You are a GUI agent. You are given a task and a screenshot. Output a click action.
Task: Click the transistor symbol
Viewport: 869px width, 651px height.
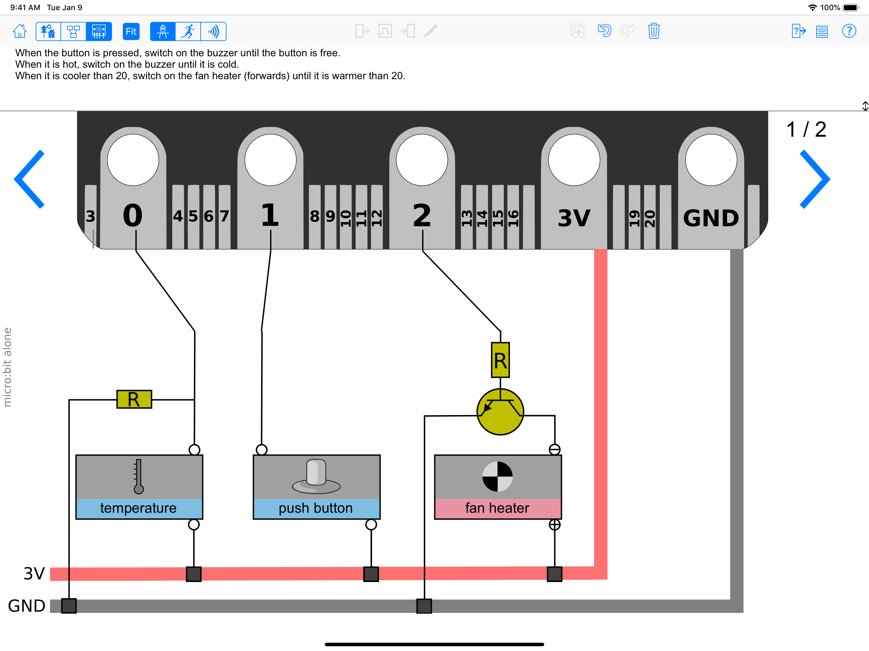point(500,412)
